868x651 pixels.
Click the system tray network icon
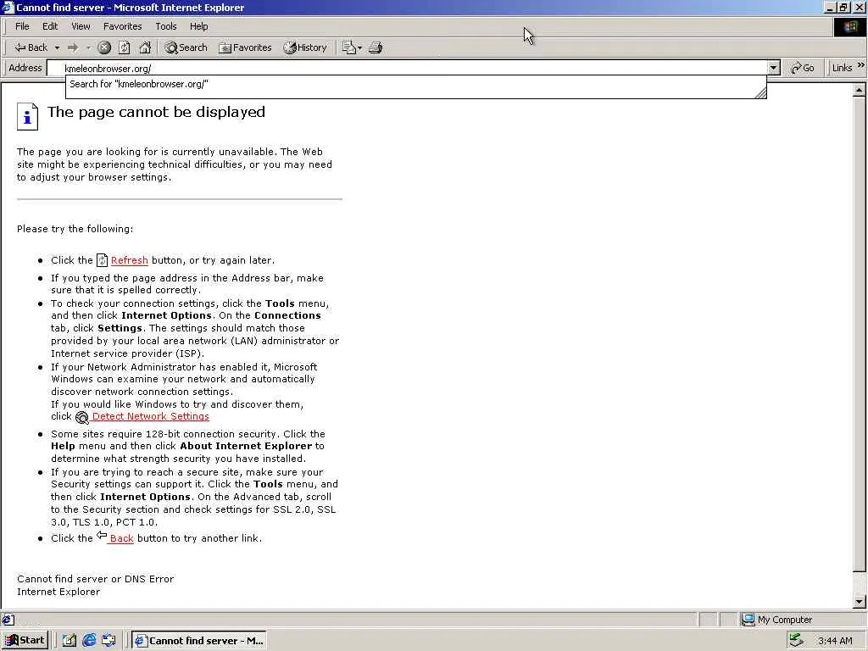click(x=796, y=640)
